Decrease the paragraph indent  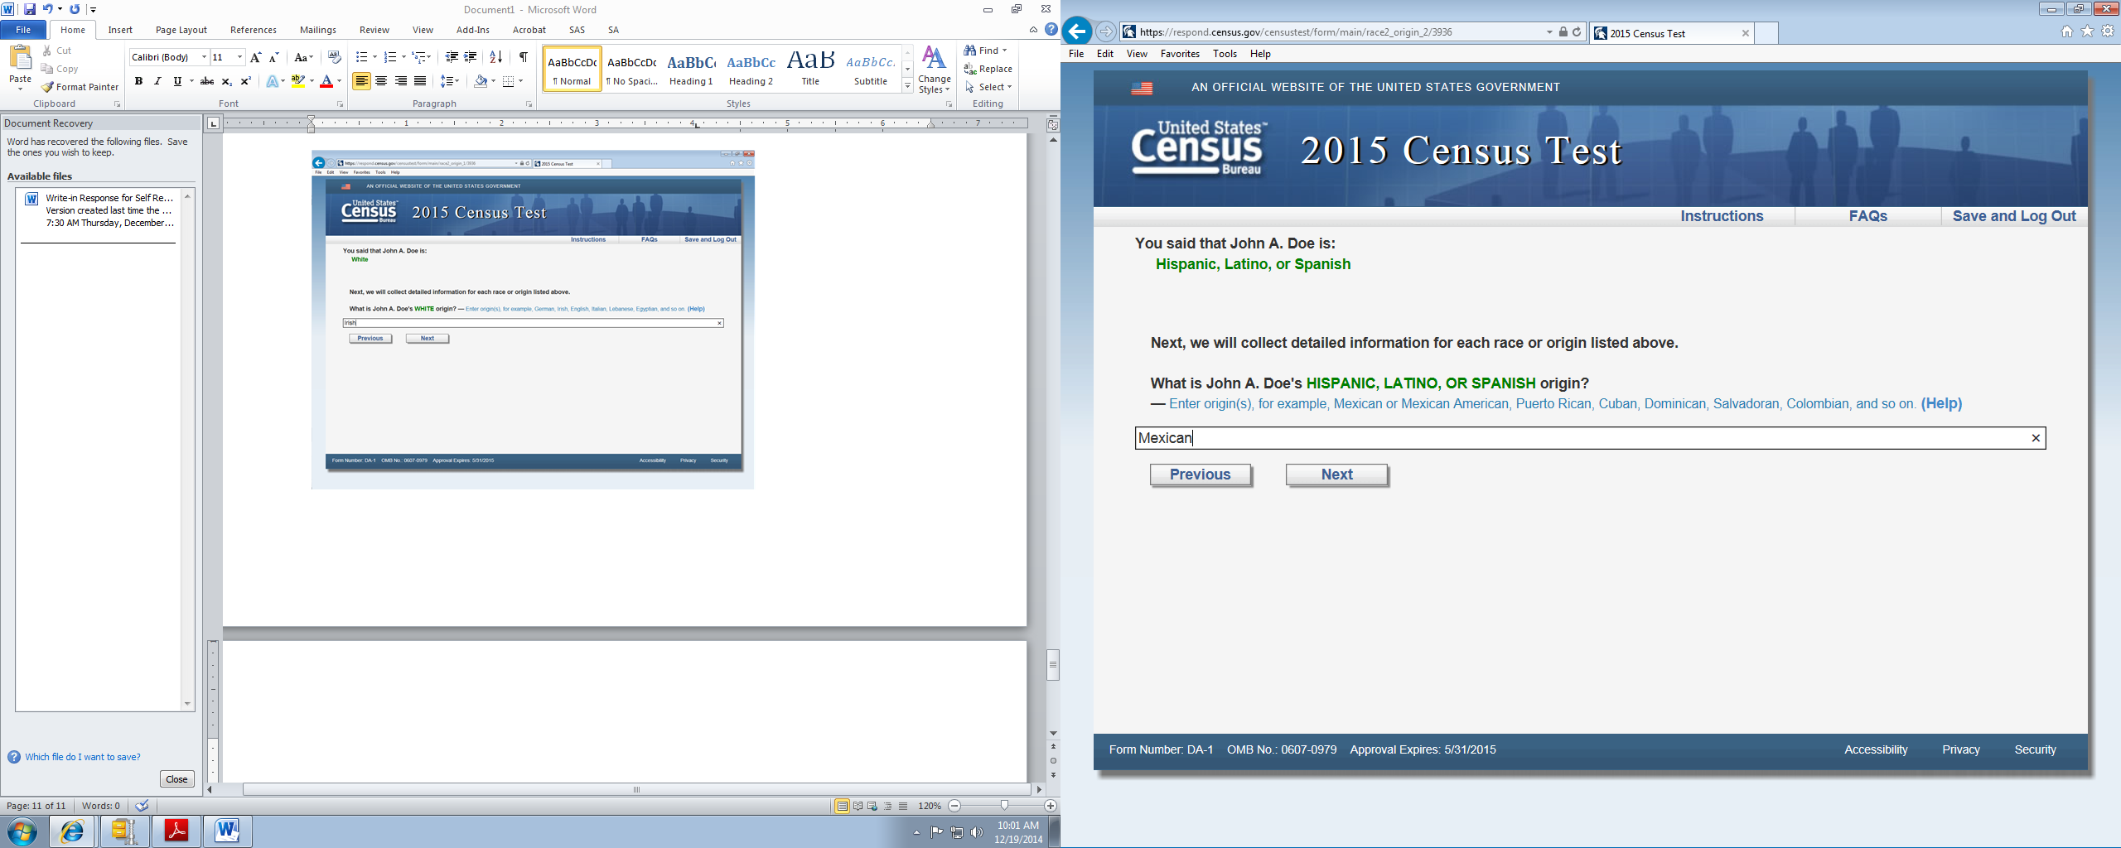(452, 57)
